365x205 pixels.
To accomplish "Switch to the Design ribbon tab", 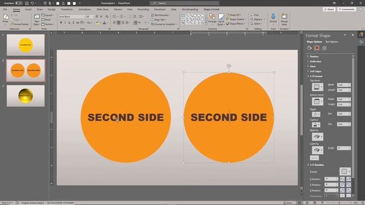I will coord(52,10).
